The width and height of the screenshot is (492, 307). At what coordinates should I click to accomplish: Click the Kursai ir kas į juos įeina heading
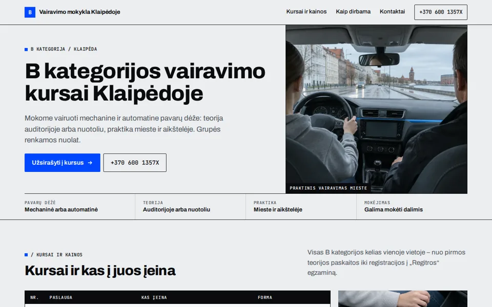click(100, 271)
